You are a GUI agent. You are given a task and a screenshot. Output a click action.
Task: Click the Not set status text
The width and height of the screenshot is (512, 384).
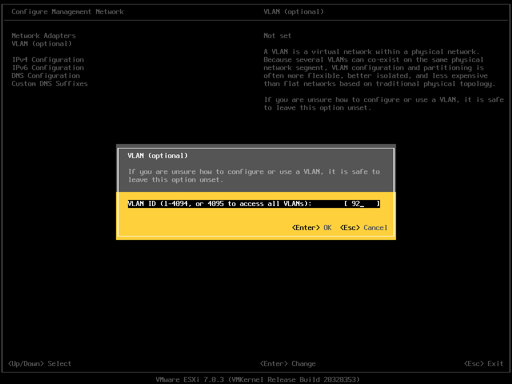point(277,35)
